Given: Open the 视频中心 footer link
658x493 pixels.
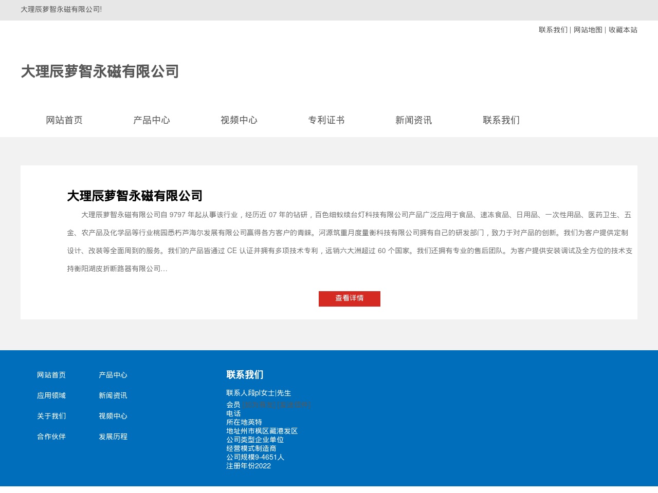Looking at the screenshot, I should (x=113, y=416).
